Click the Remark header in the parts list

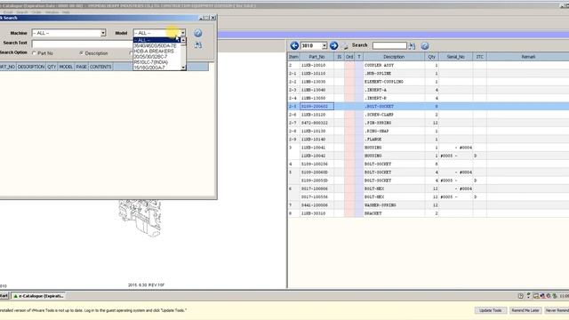[x=528, y=57]
